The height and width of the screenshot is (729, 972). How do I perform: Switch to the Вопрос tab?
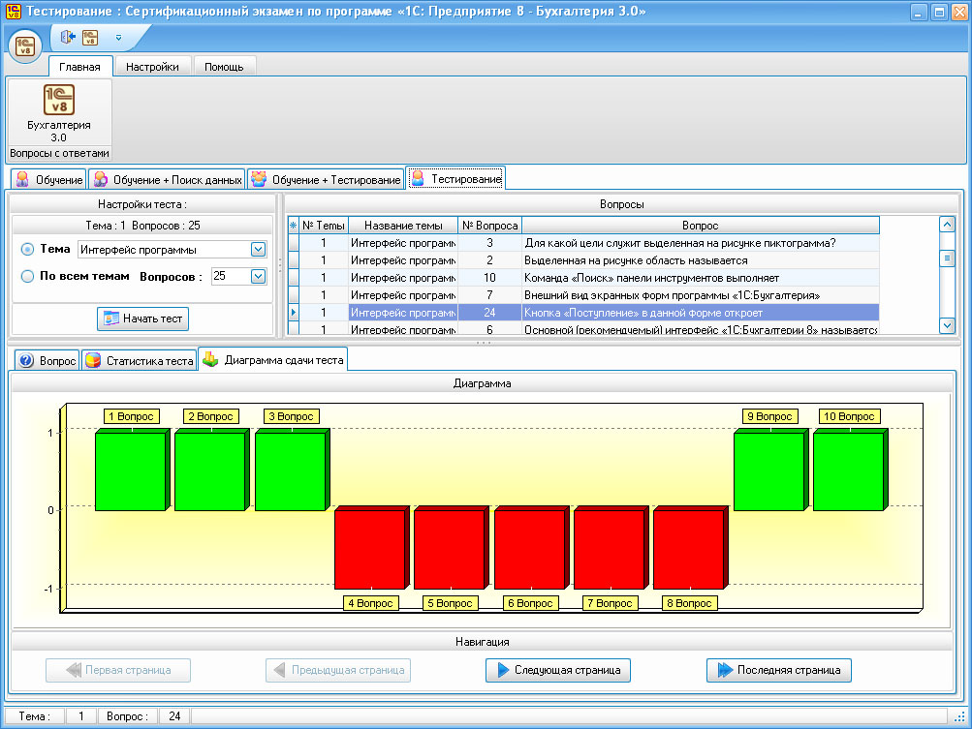click(x=47, y=361)
